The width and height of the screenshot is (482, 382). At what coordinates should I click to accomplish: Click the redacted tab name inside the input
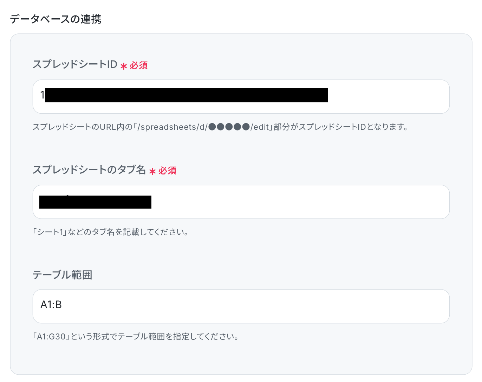click(95, 202)
